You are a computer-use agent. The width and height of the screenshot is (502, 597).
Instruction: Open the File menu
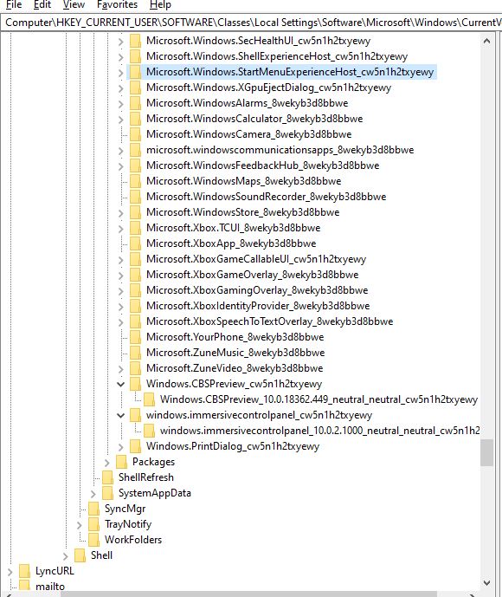(x=14, y=4)
